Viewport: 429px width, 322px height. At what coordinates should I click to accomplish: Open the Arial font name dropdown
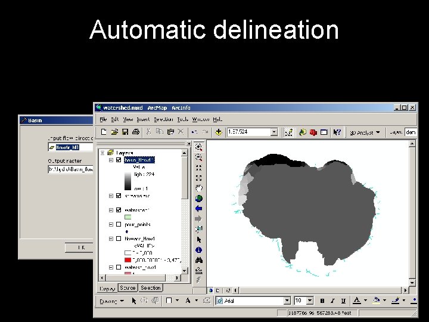coord(287,301)
